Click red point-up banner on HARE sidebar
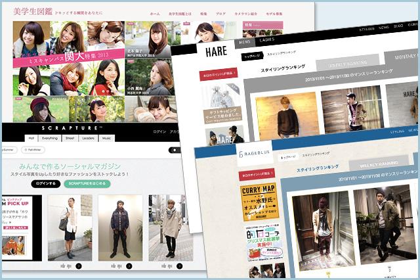This screenshot has height=280, width=420. [219, 74]
